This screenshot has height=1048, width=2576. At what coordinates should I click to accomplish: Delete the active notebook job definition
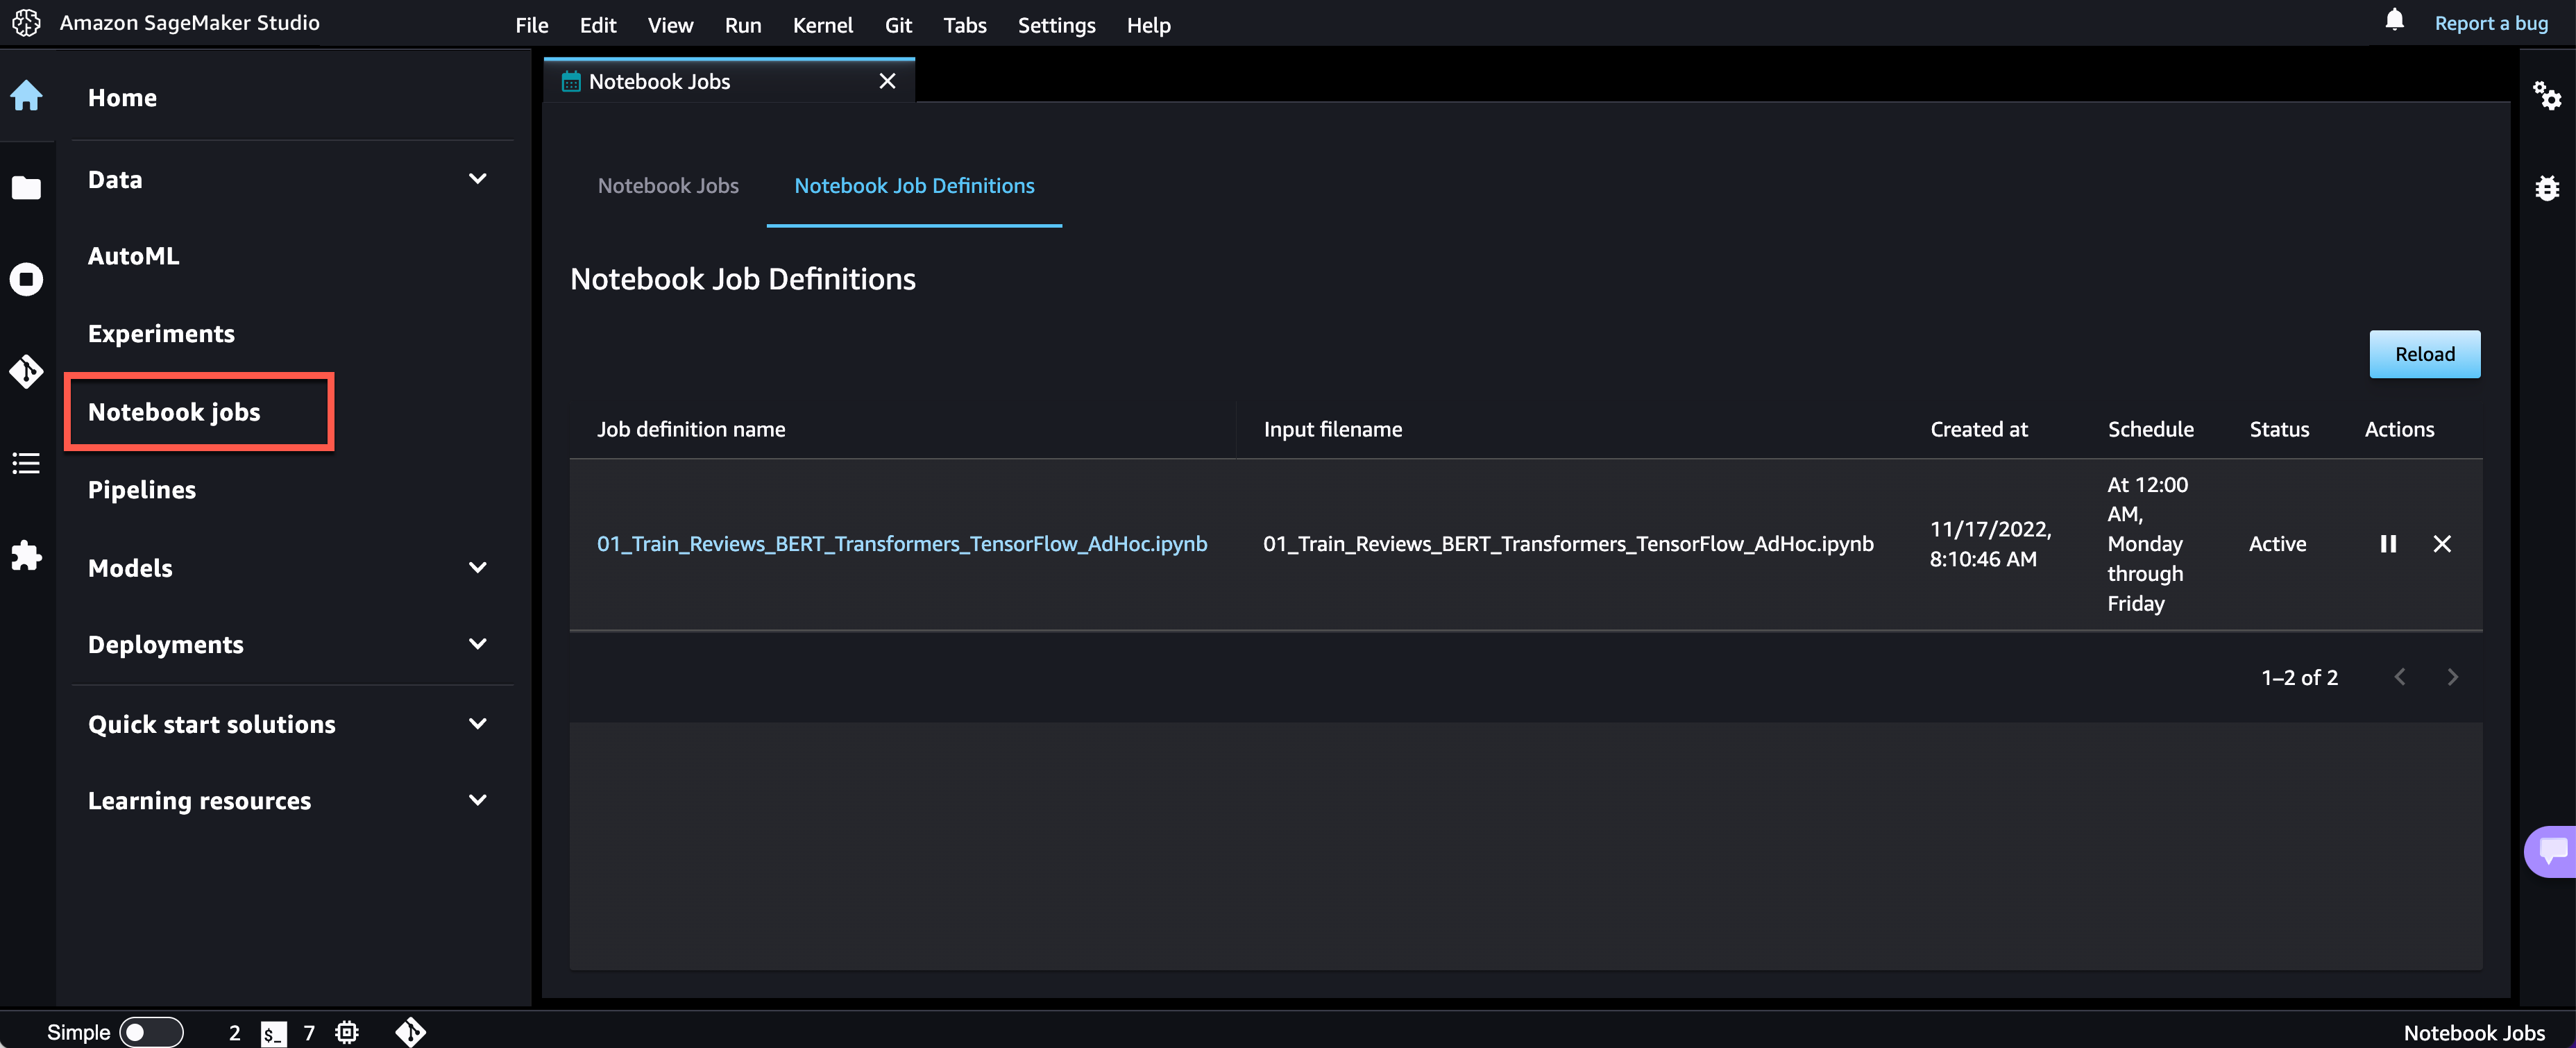point(2441,543)
